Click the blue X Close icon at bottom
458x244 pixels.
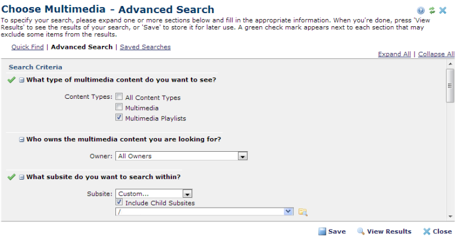[426, 232]
